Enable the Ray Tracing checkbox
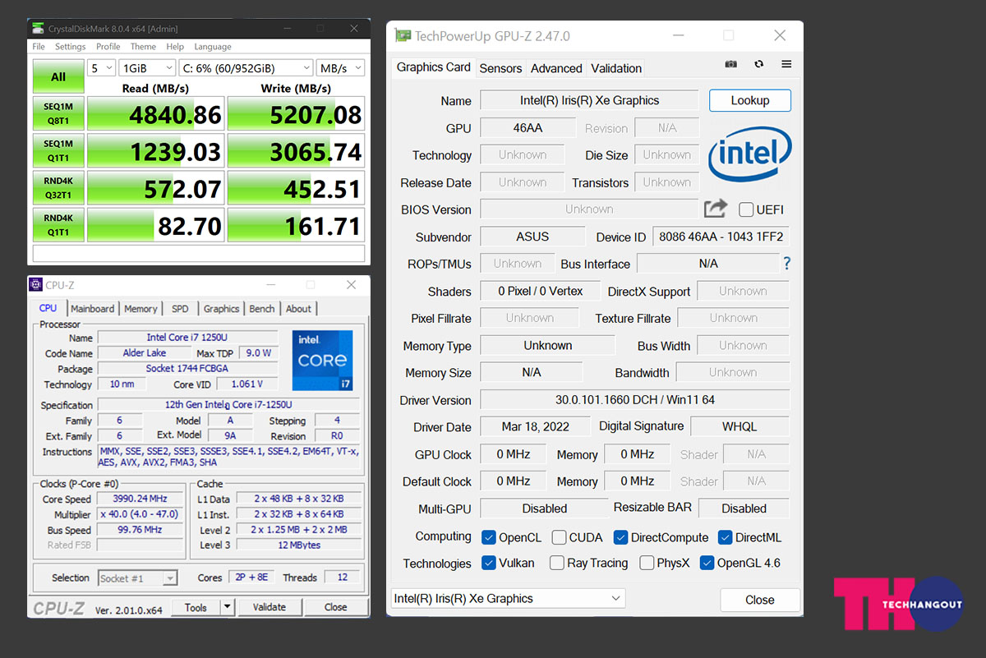This screenshot has height=658, width=986. (557, 563)
